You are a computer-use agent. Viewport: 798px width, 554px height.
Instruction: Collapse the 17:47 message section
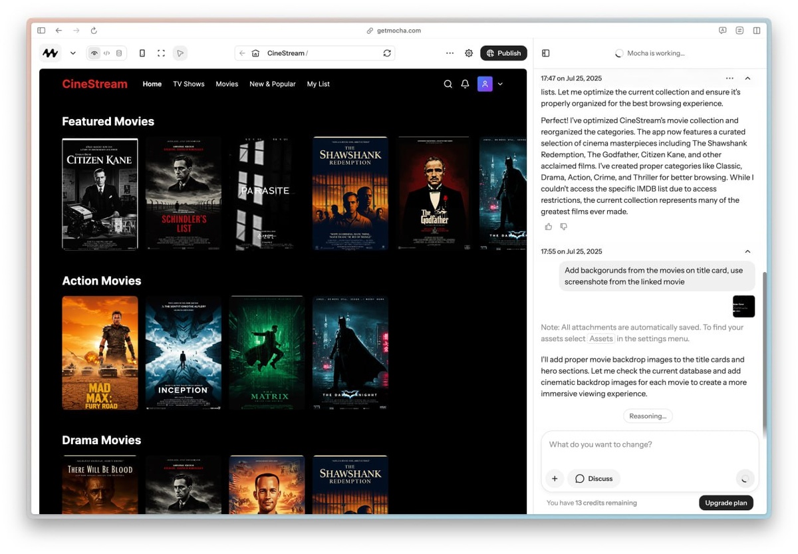[747, 78]
